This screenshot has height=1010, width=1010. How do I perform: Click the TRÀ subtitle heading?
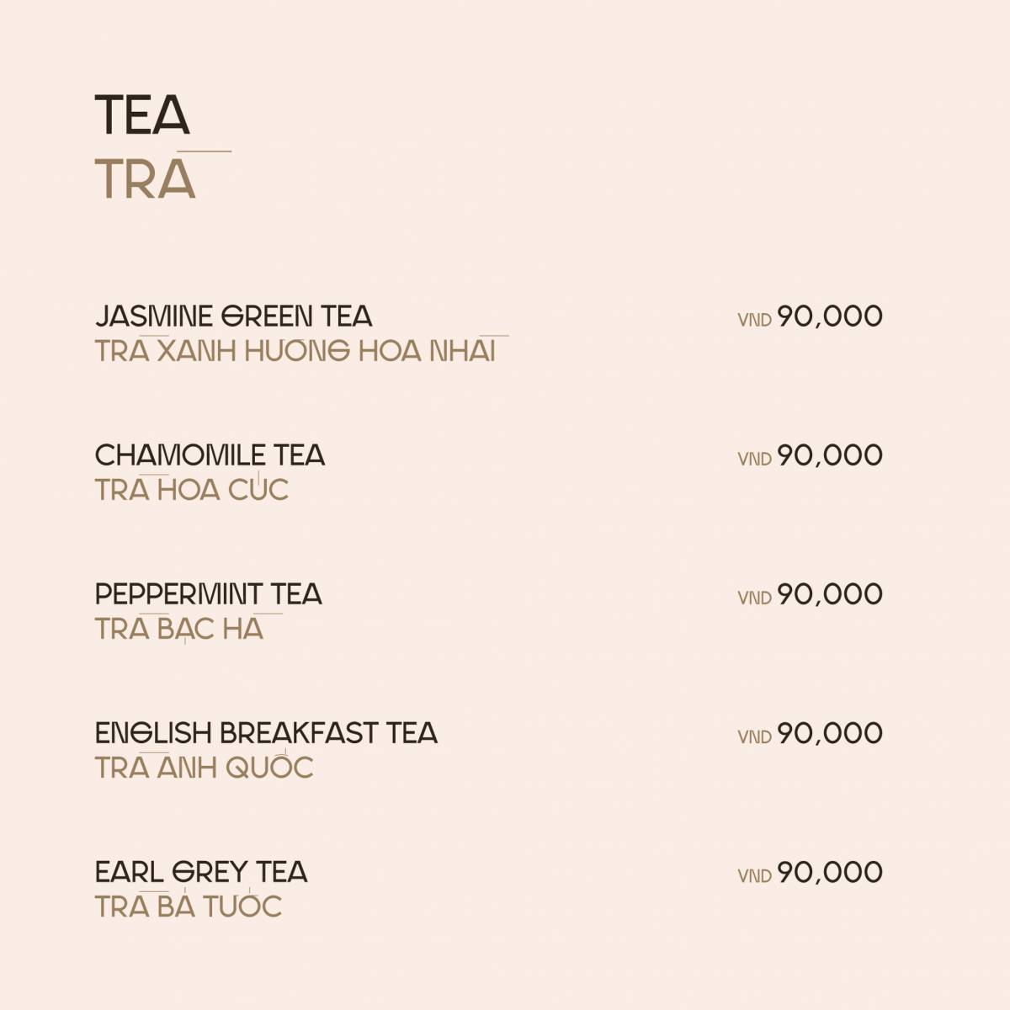(x=146, y=178)
